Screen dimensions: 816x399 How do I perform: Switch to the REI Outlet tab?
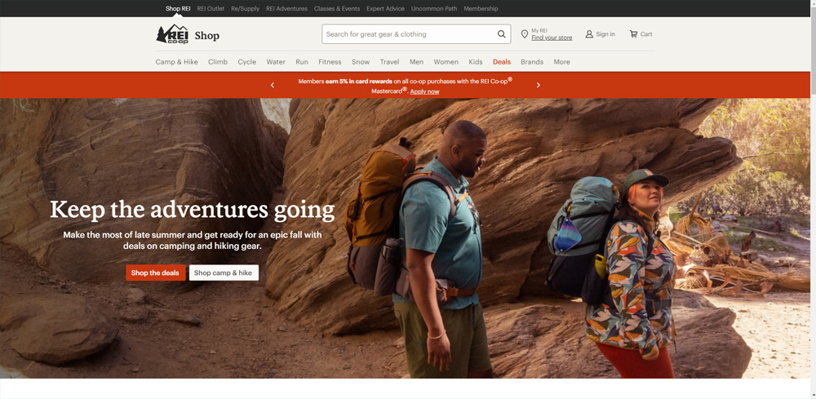[x=211, y=9]
